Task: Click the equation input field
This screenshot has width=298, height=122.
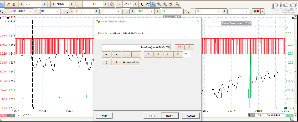Action: pyautogui.click(x=136, y=47)
